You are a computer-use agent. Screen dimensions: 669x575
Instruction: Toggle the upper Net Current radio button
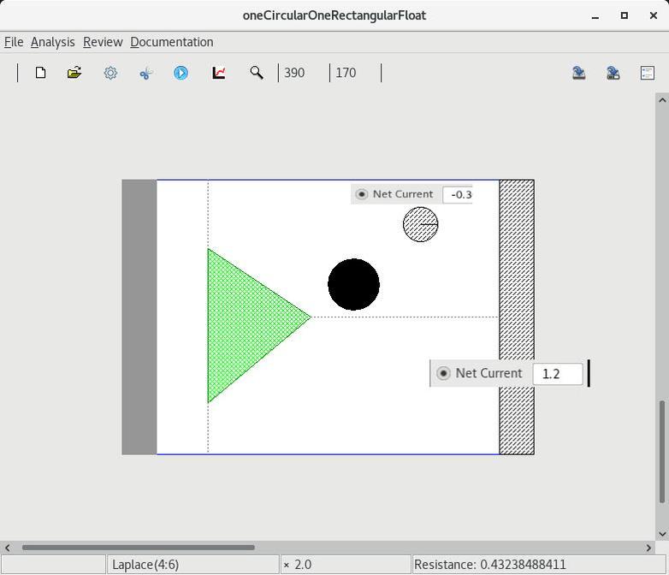point(362,194)
